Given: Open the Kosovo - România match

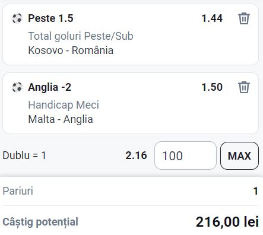Looking at the screenshot, I should click(71, 50).
